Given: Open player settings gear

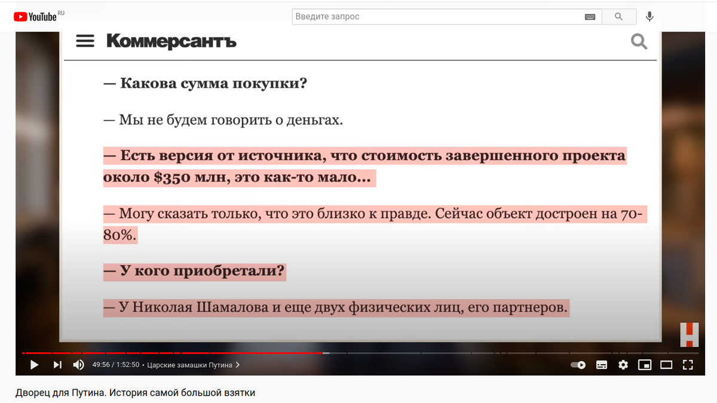Looking at the screenshot, I should (x=623, y=365).
